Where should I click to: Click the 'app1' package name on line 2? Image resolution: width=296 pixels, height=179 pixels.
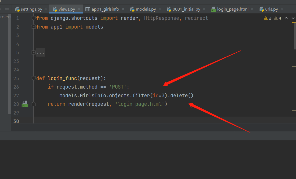click(56, 27)
